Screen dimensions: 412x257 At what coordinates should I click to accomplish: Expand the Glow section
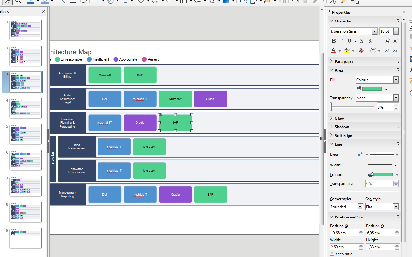tap(331, 118)
